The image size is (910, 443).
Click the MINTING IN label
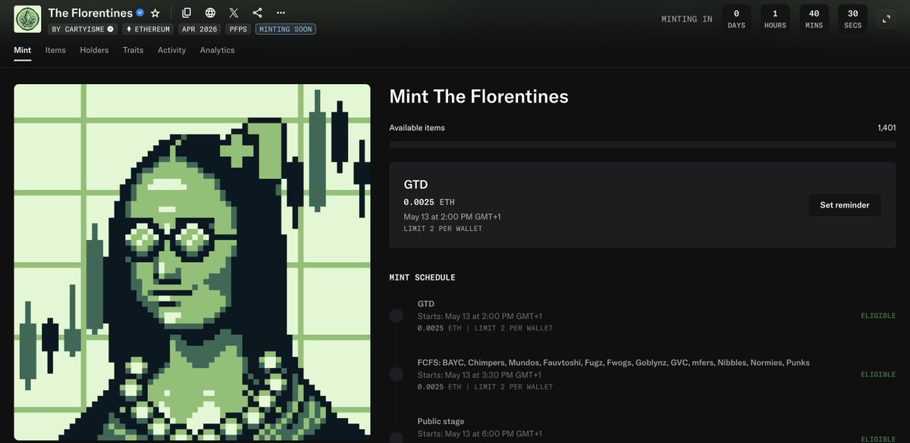(687, 19)
